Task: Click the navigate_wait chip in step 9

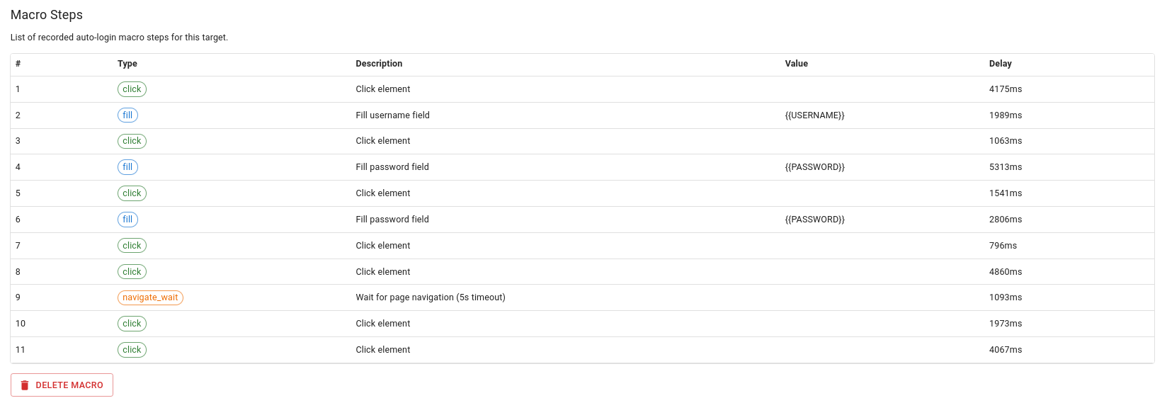Action: point(150,297)
